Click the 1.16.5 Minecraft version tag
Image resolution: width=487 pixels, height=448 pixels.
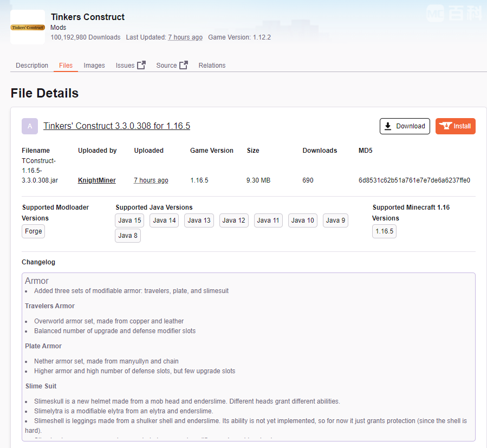(x=384, y=231)
